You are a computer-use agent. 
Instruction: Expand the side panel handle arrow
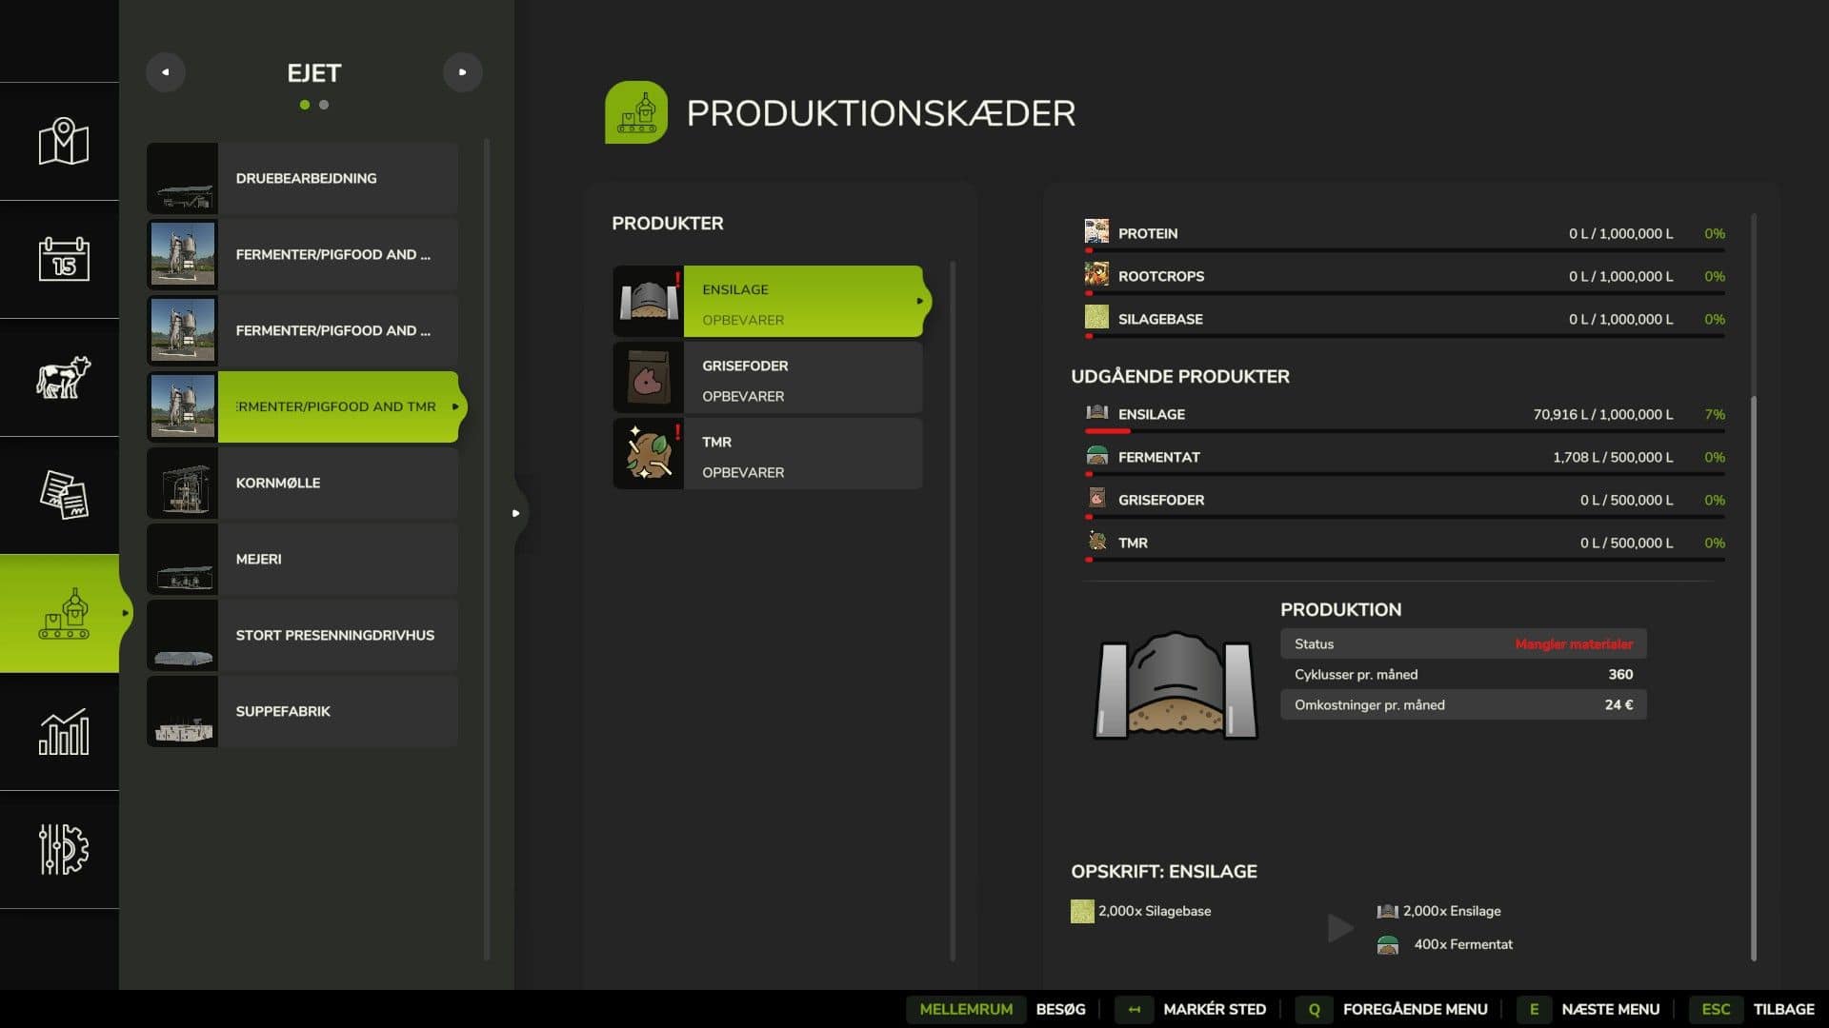point(515,513)
